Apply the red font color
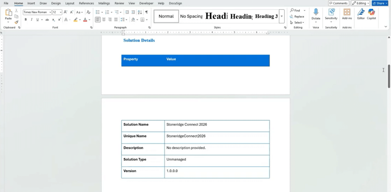Viewport: 391px width, 192px height. pos(85,20)
